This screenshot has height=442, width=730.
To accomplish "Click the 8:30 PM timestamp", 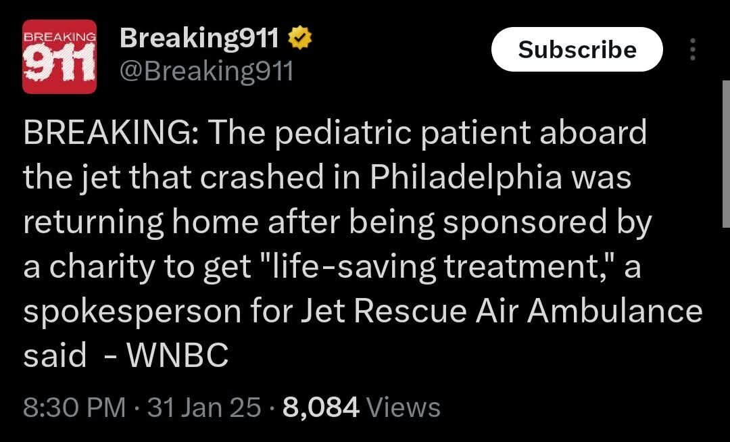I will tap(74, 408).
